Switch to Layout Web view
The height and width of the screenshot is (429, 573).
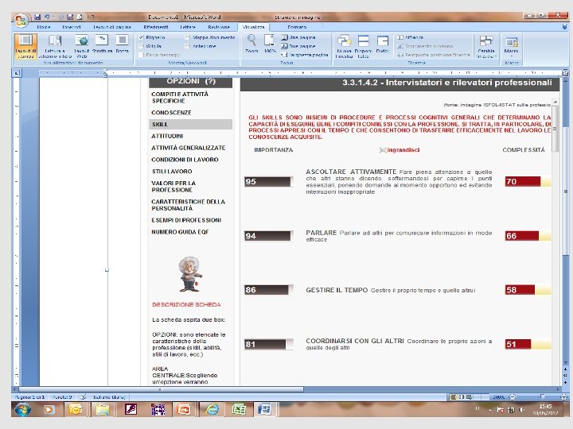[x=81, y=46]
